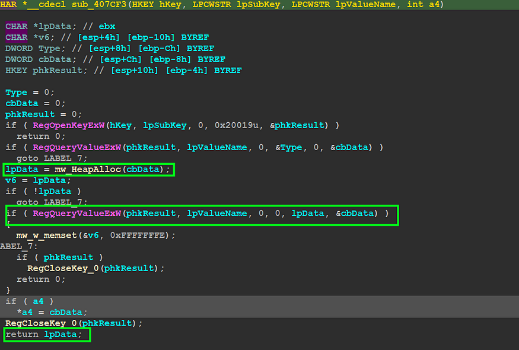519x350 pixels.
Task: Select the 'CHAR *v6' declaration line
Action: point(107,37)
